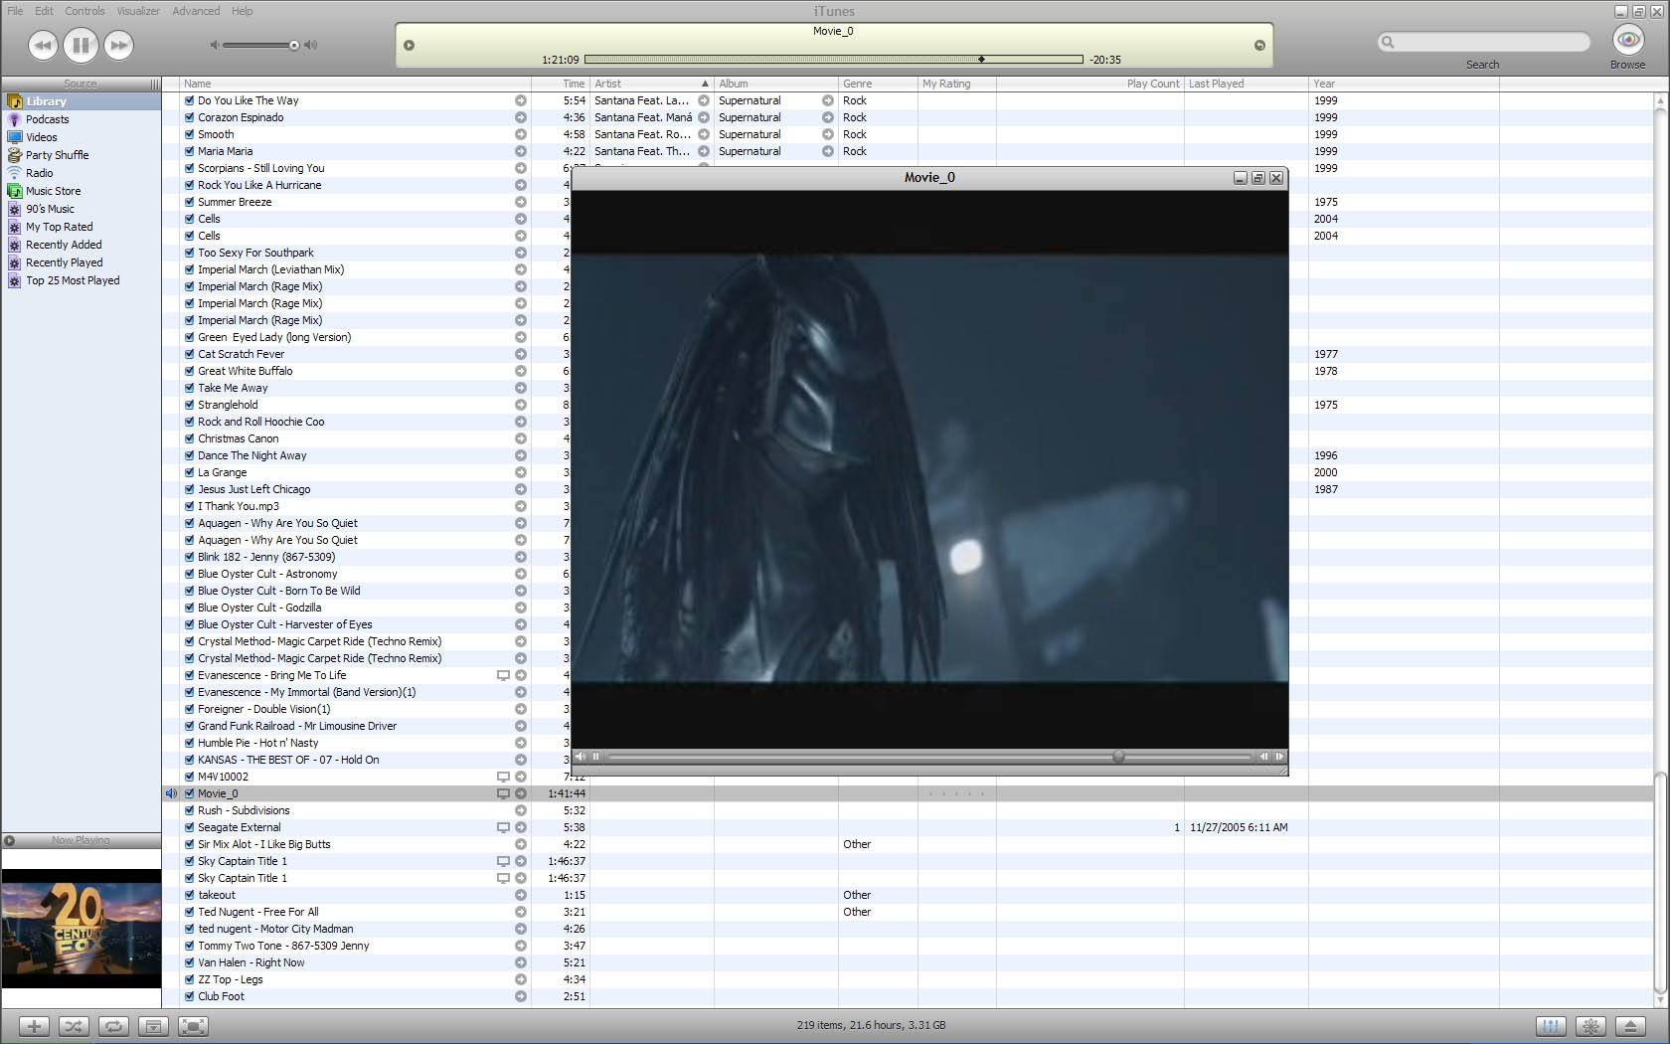Sort by the Artist column header
The height and width of the screenshot is (1044, 1670).
[652, 84]
